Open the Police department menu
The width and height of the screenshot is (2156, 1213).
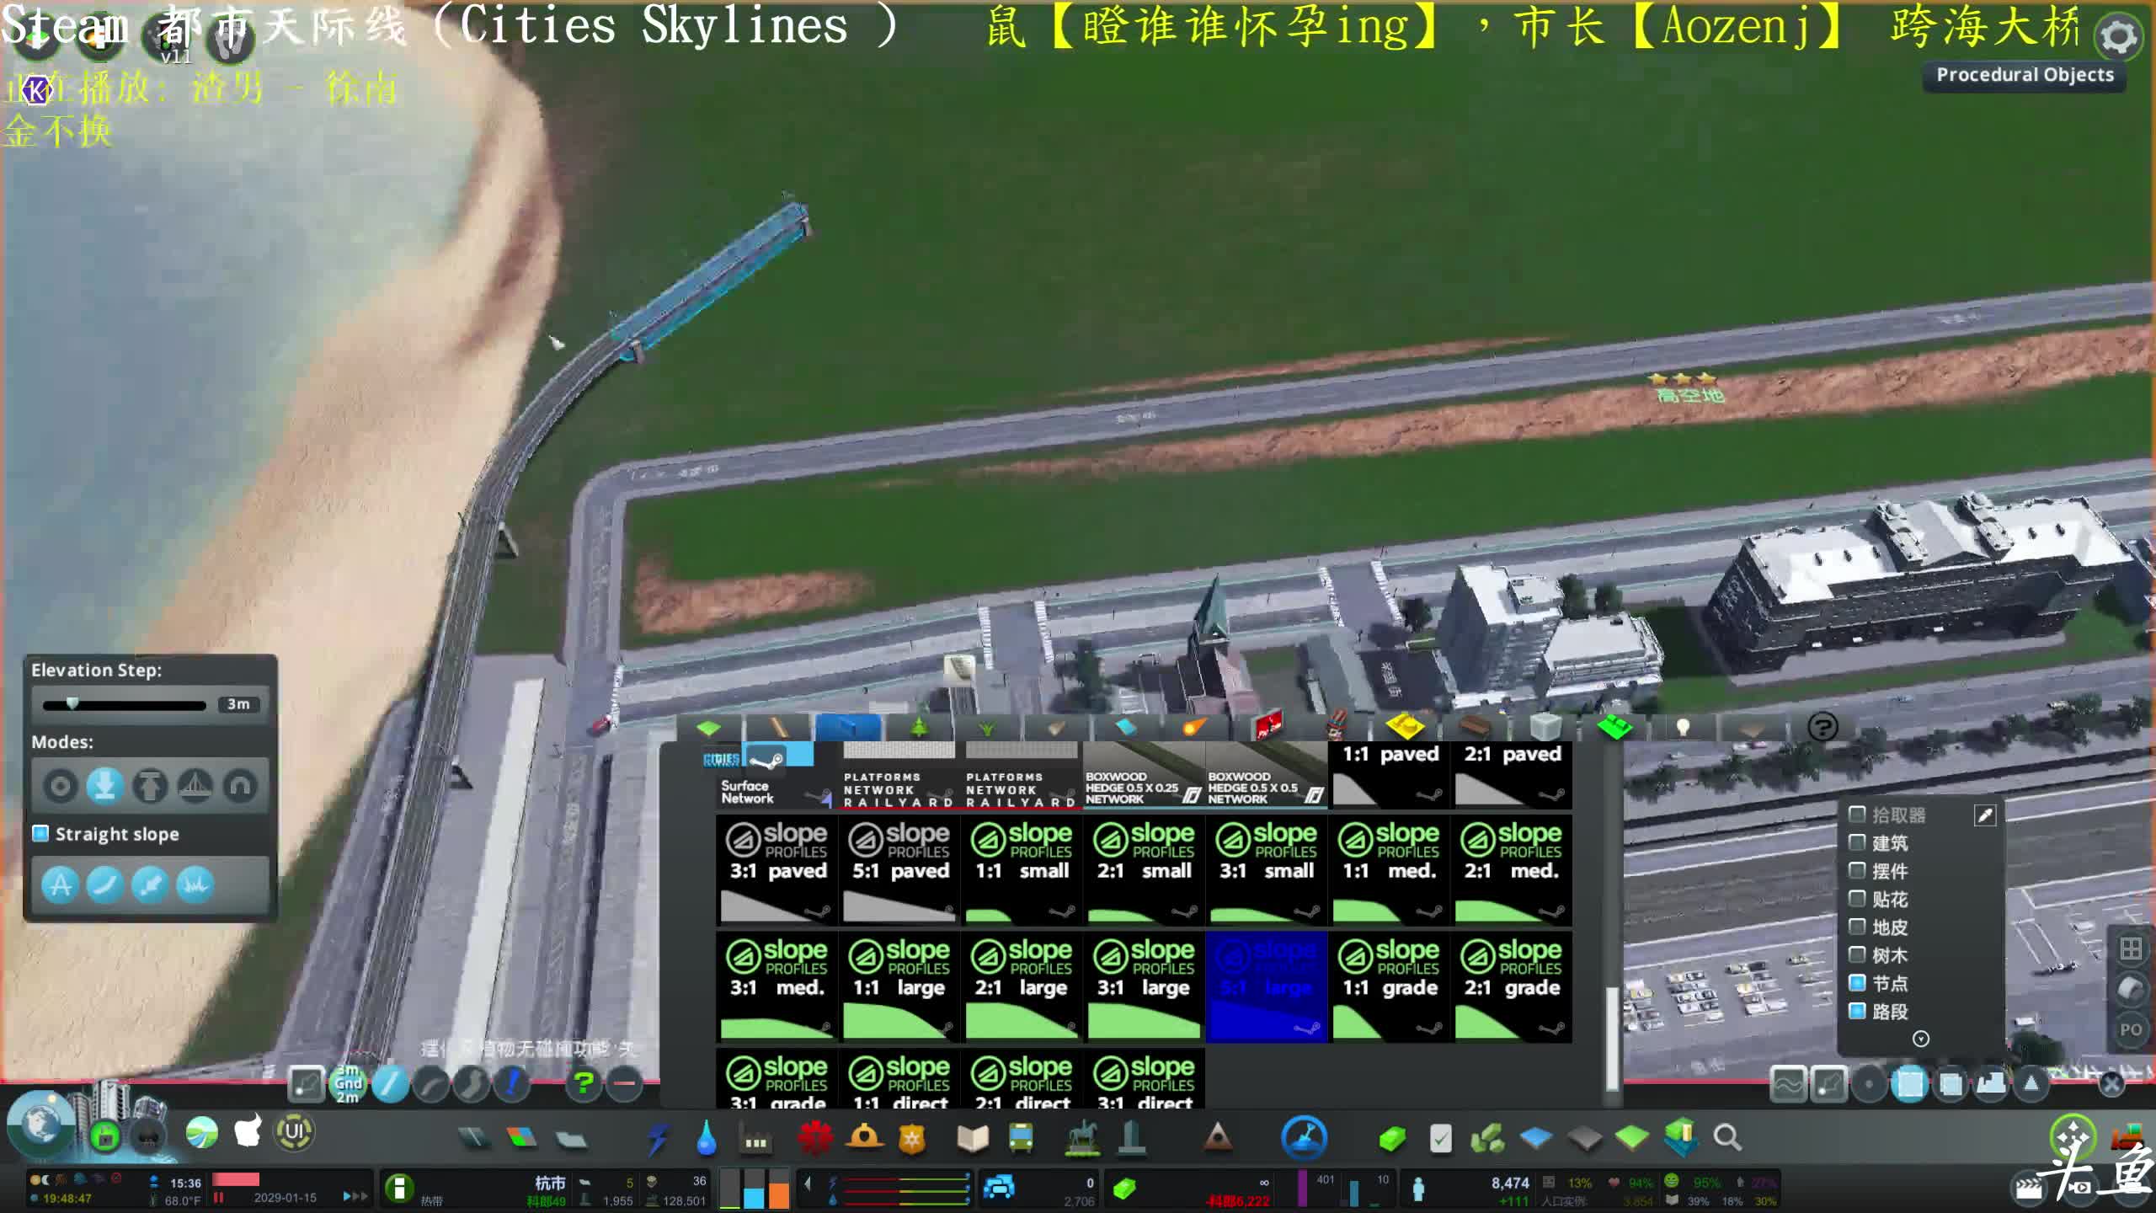912,1139
